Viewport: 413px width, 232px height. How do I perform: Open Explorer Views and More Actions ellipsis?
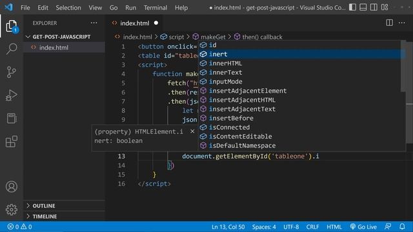pyautogui.click(x=94, y=23)
